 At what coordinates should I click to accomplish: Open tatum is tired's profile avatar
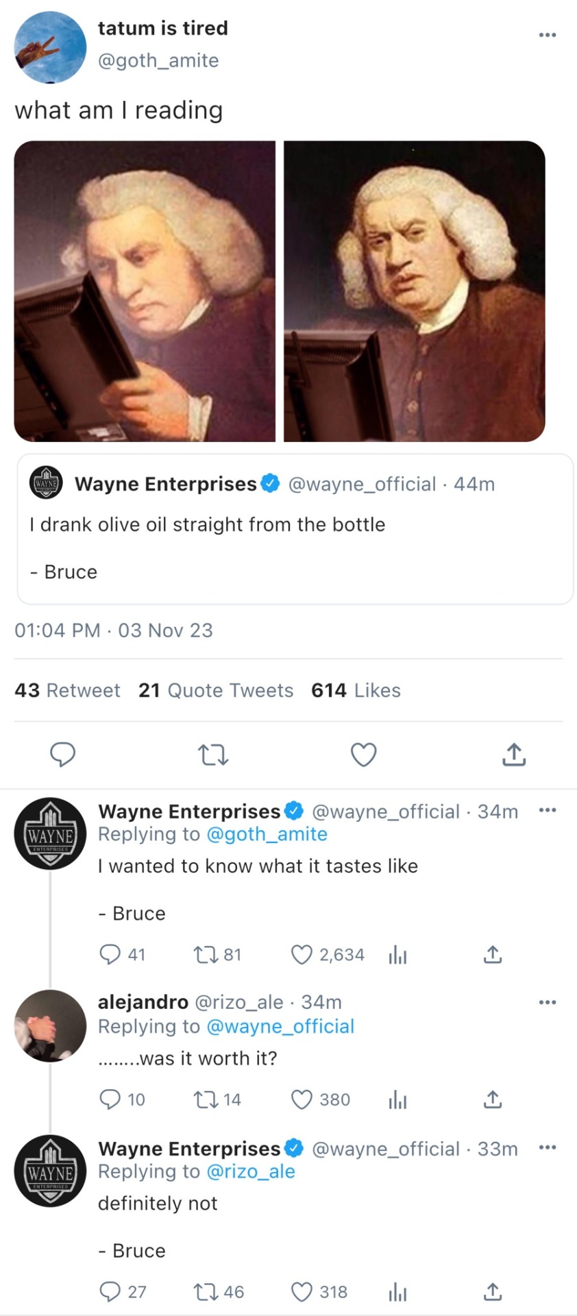[x=50, y=47]
